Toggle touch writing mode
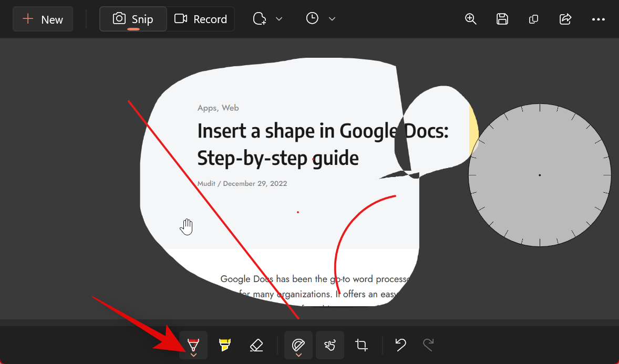 330,345
